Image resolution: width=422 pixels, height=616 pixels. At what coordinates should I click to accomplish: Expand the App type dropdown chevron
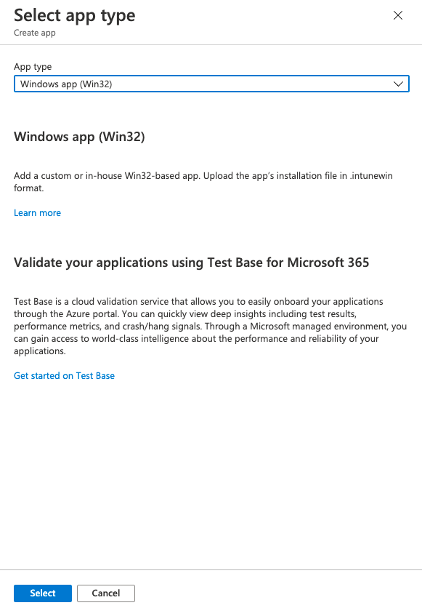pyautogui.click(x=398, y=84)
